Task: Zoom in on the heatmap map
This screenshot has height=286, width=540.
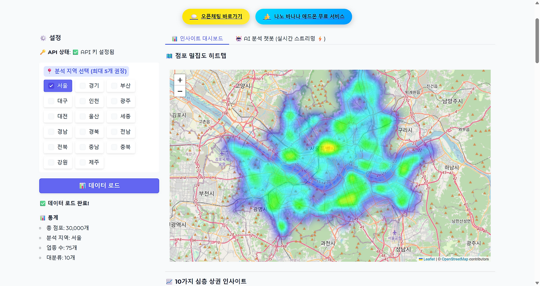Action: (x=180, y=80)
